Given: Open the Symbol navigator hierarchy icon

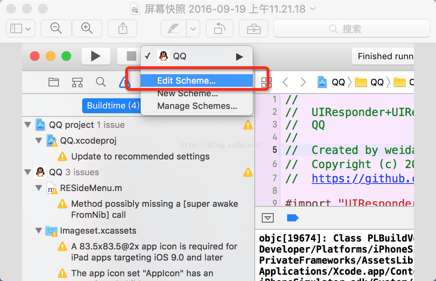Looking at the screenshot, I should click(77, 82).
